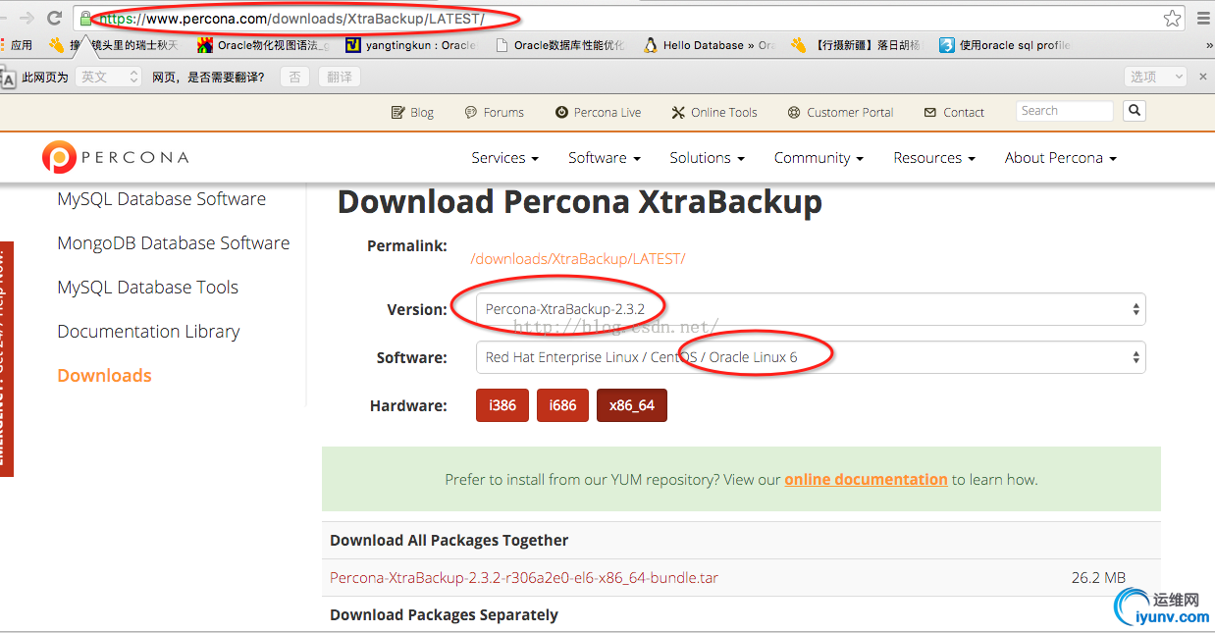Open MySQL Database Tools sidebar item
Viewport: 1215px width, 633px height.
click(148, 288)
